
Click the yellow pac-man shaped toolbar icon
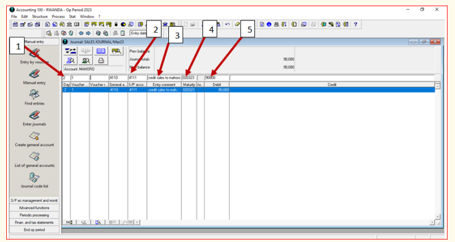(x=123, y=24)
